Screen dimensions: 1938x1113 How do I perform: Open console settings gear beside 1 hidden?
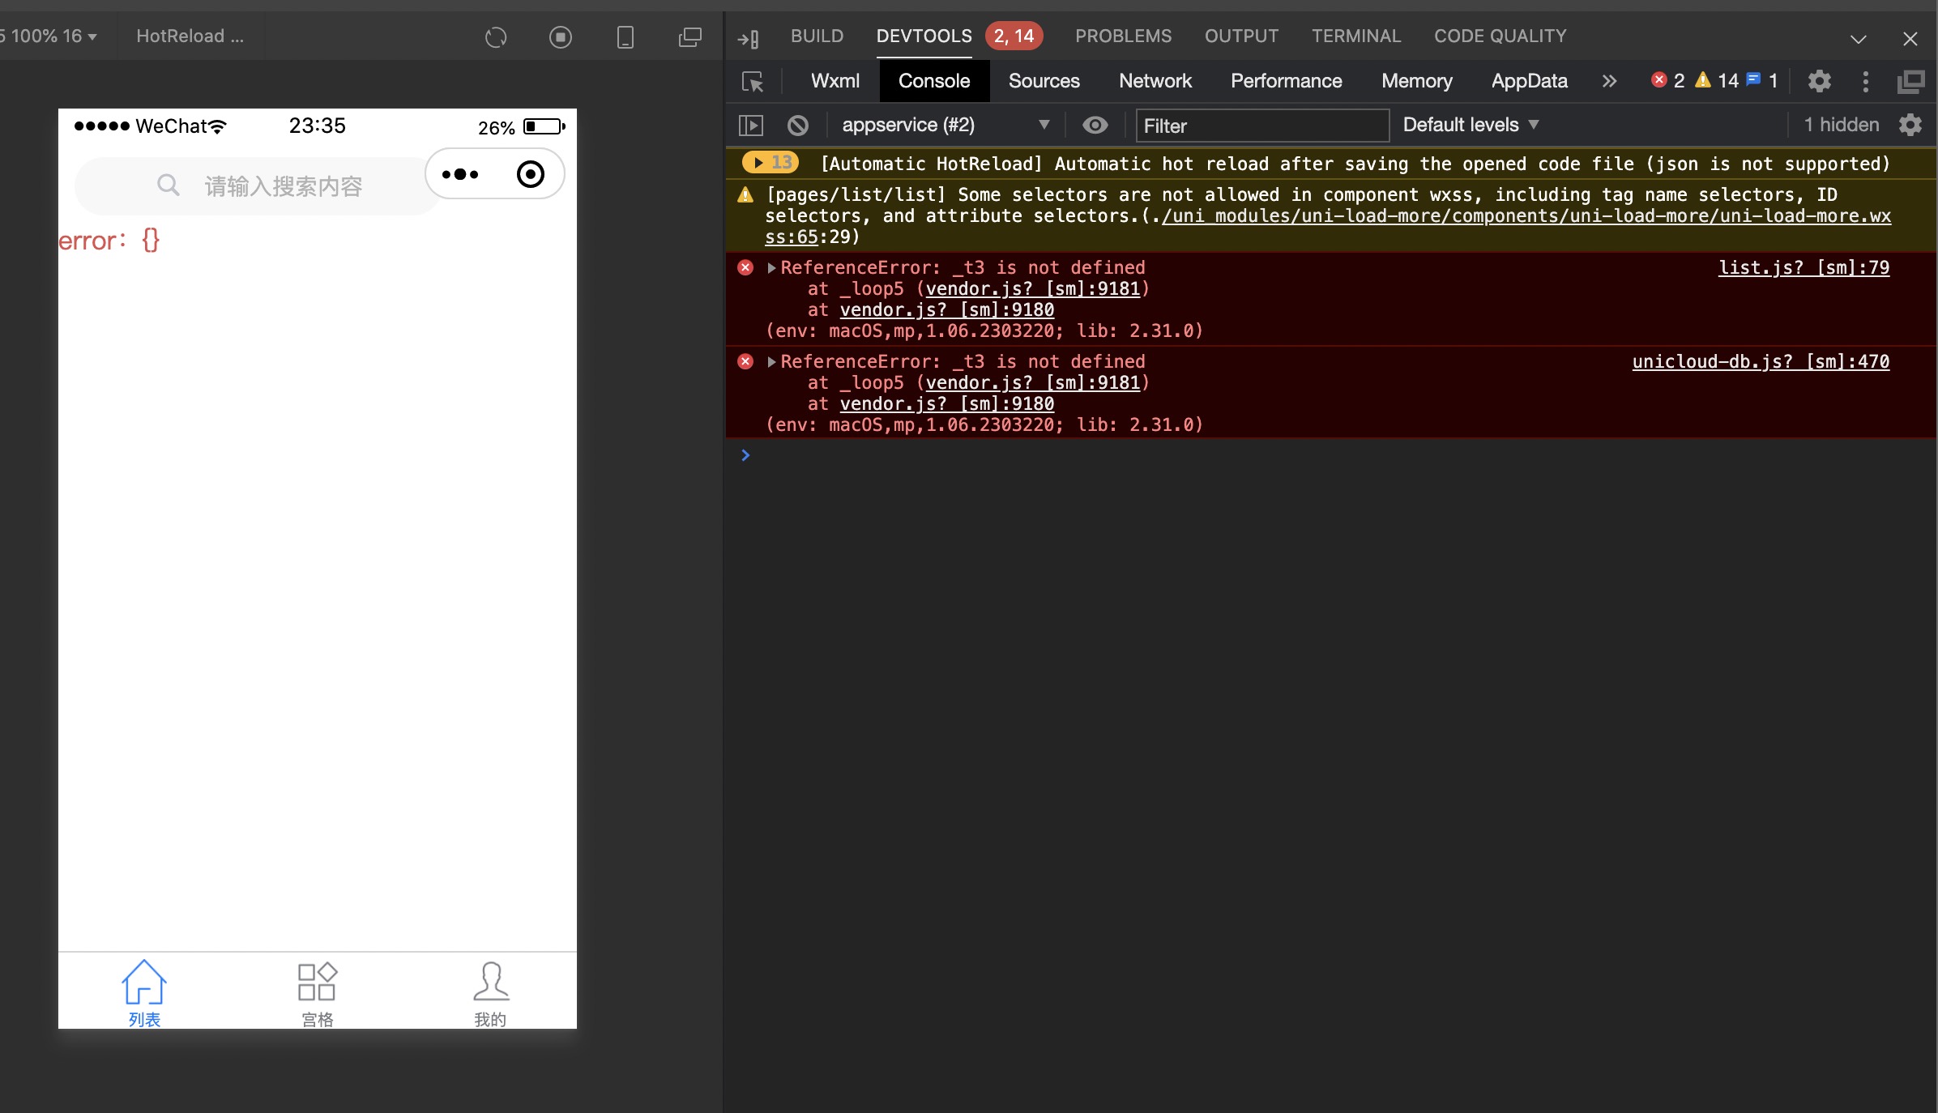(x=1910, y=125)
